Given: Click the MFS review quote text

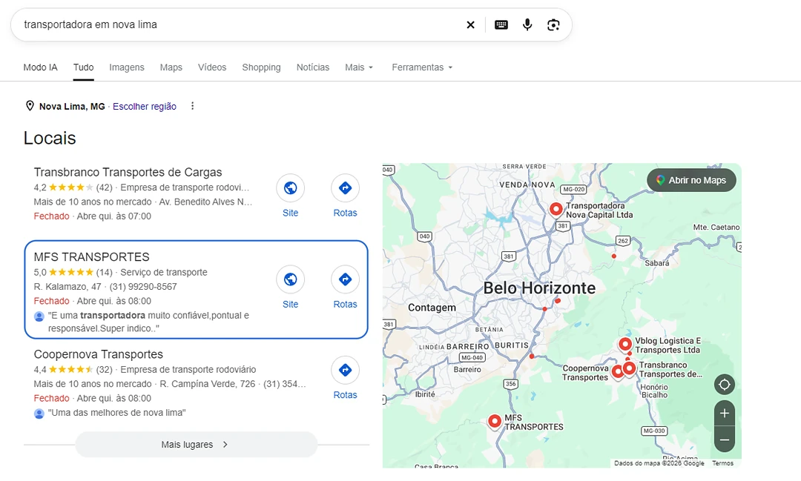Looking at the screenshot, I should click(148, 322).
